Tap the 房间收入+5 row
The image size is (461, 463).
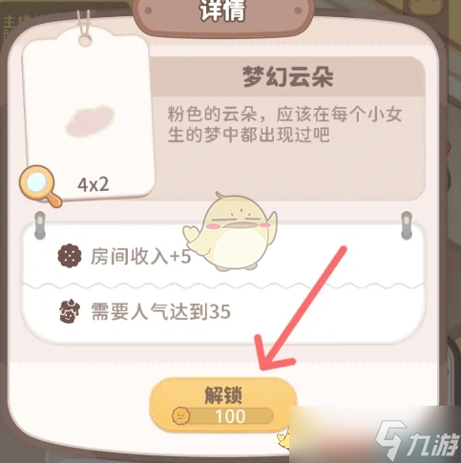222,256
